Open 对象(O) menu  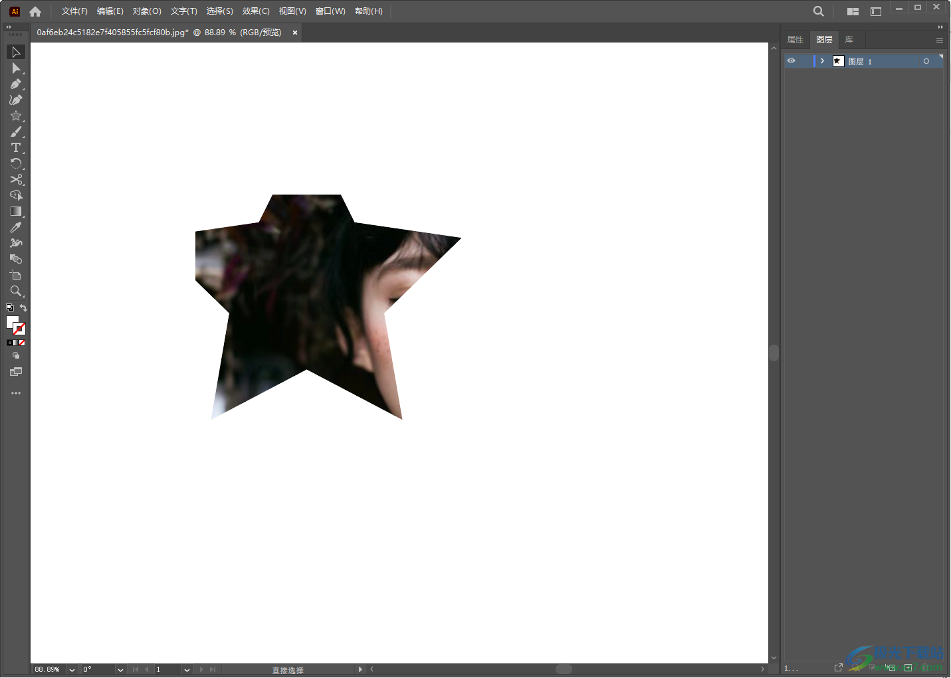point(147,11)
